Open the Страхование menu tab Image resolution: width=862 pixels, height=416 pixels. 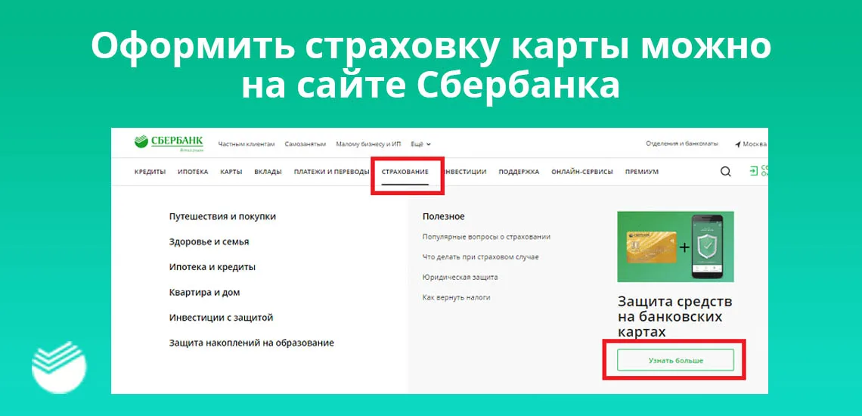(405, 172)
